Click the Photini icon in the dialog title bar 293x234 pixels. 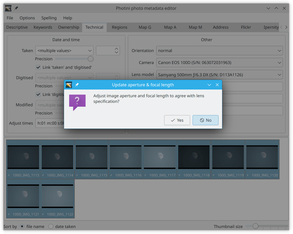pyautogui.click(x=69, y=85)
